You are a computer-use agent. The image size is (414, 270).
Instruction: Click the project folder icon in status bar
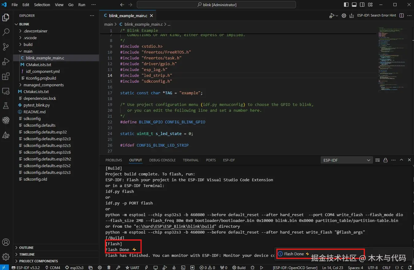click(x=90, y=268)
